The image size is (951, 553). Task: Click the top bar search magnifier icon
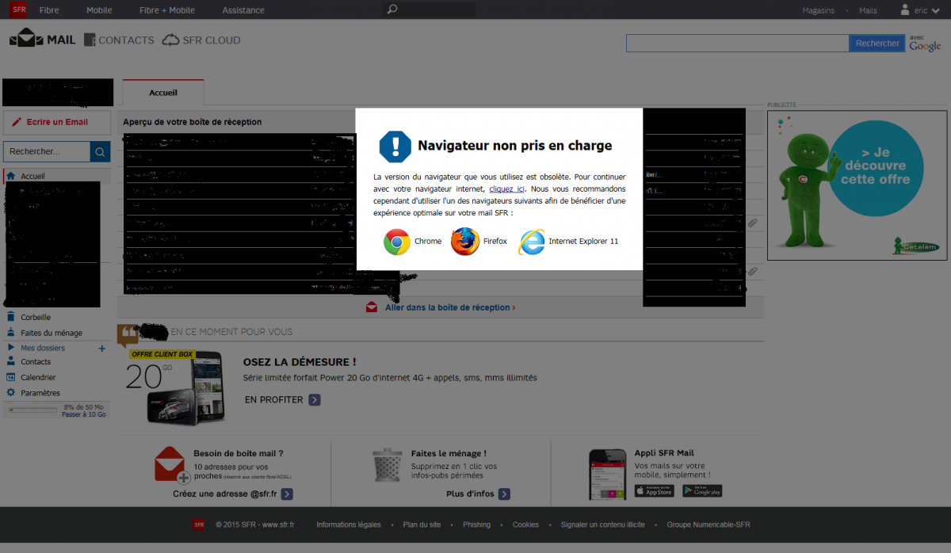(392, 10)
